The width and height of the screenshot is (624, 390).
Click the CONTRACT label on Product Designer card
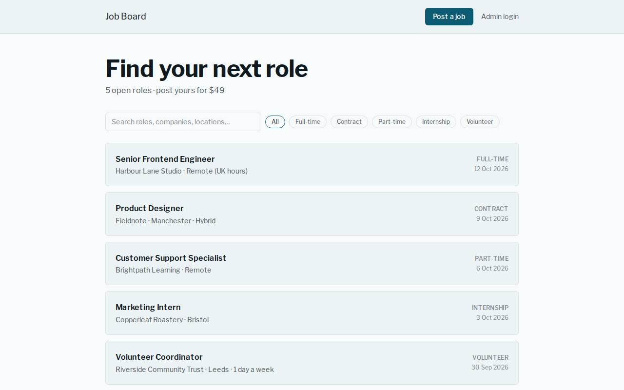click(x=491, y=209)
